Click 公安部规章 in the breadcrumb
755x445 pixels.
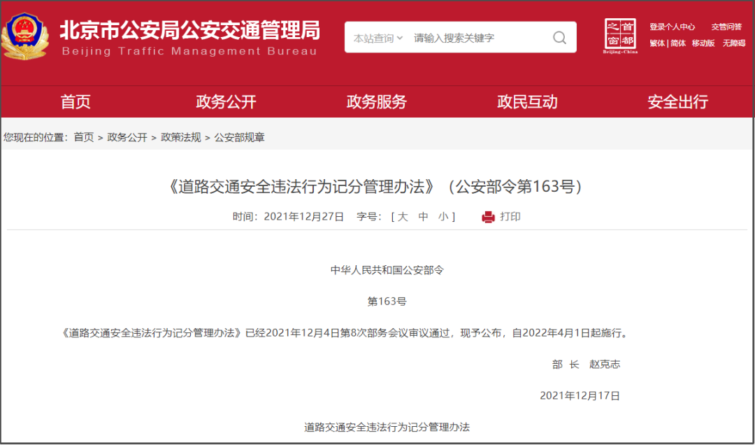pos(239,137)
